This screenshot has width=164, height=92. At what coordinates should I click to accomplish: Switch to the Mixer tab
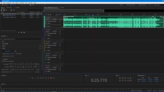(63, 7)
